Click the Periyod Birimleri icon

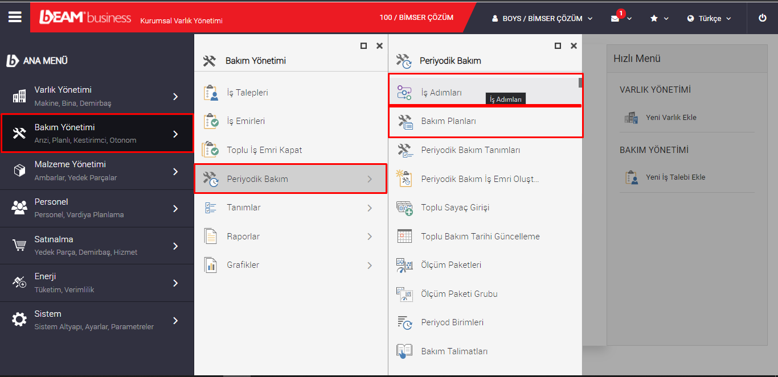pos(404,322)
